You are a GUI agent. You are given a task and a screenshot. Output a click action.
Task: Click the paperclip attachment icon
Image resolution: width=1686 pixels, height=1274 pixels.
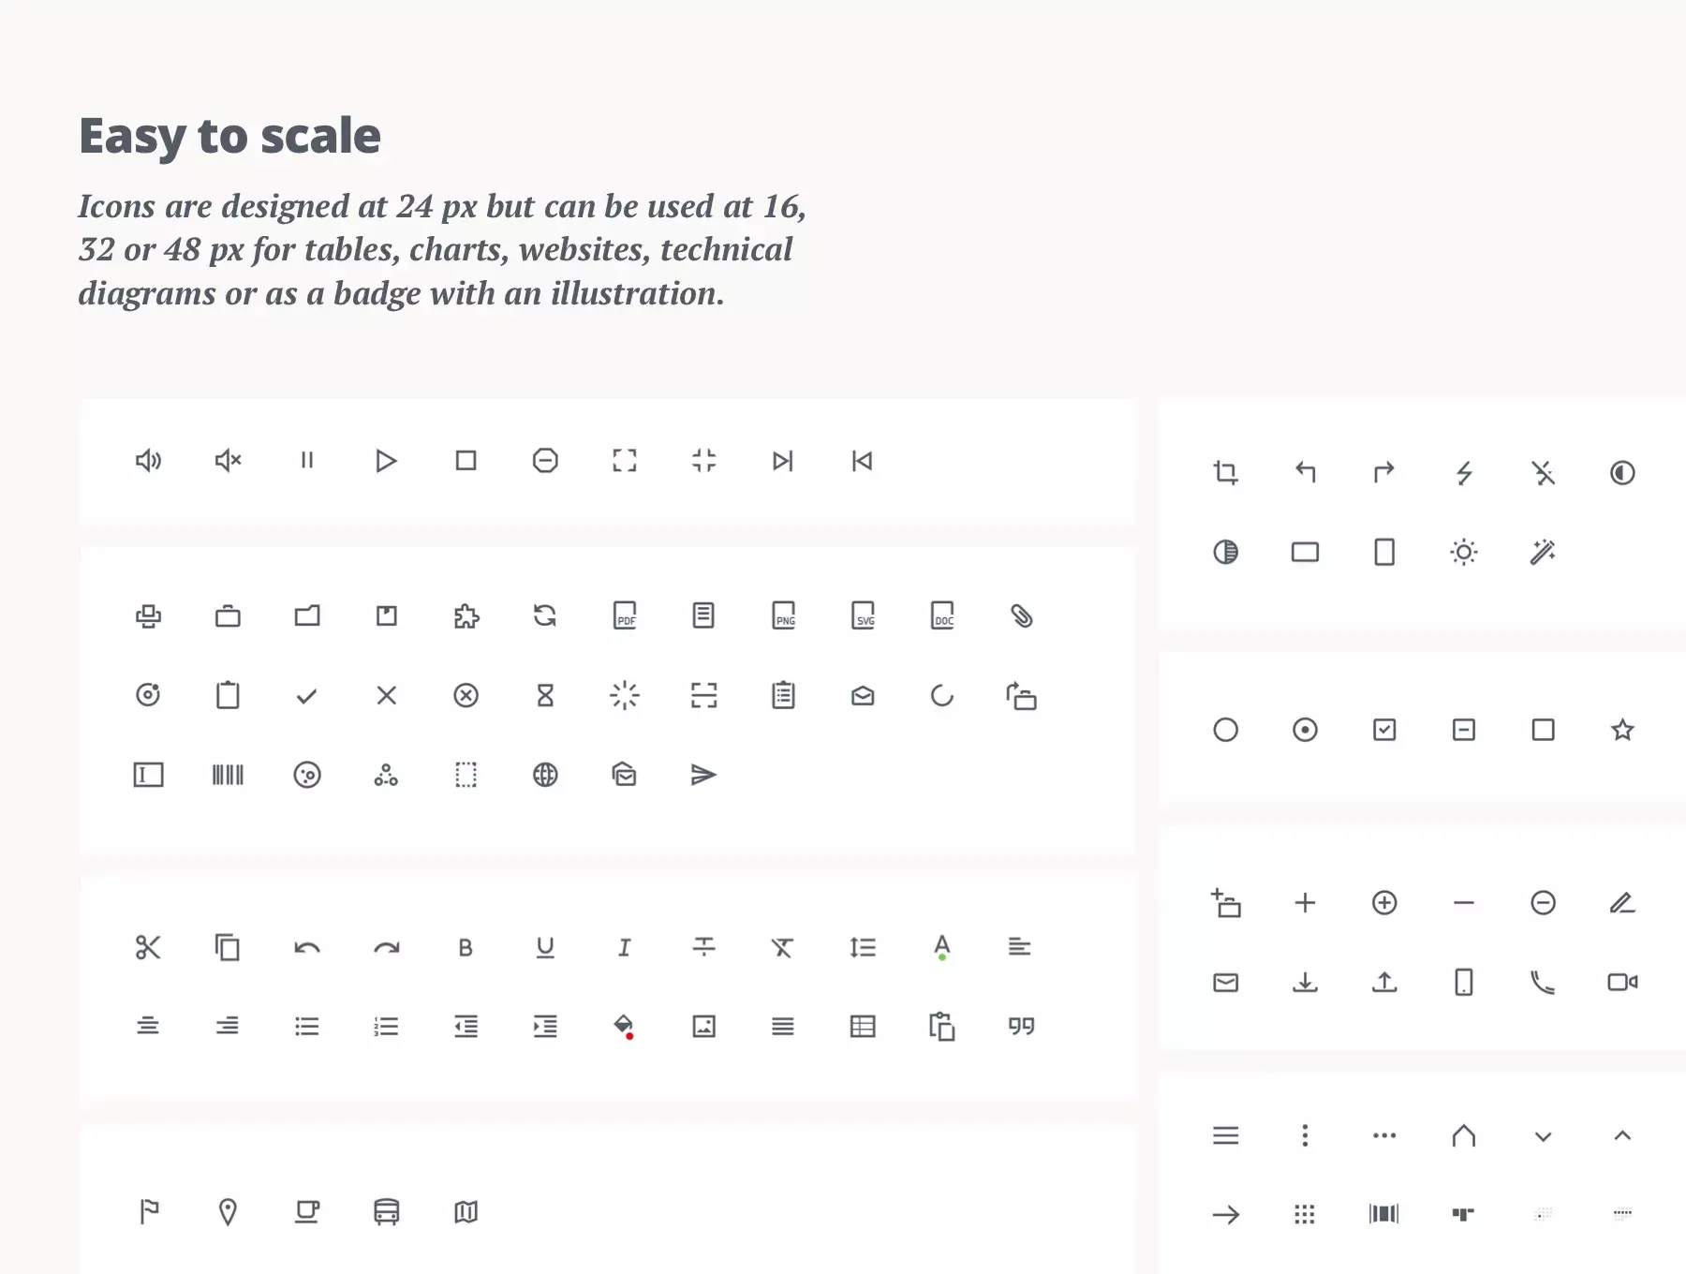pos(1022,615)
